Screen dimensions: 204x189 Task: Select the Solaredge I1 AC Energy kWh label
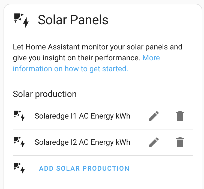coord(82,116)
